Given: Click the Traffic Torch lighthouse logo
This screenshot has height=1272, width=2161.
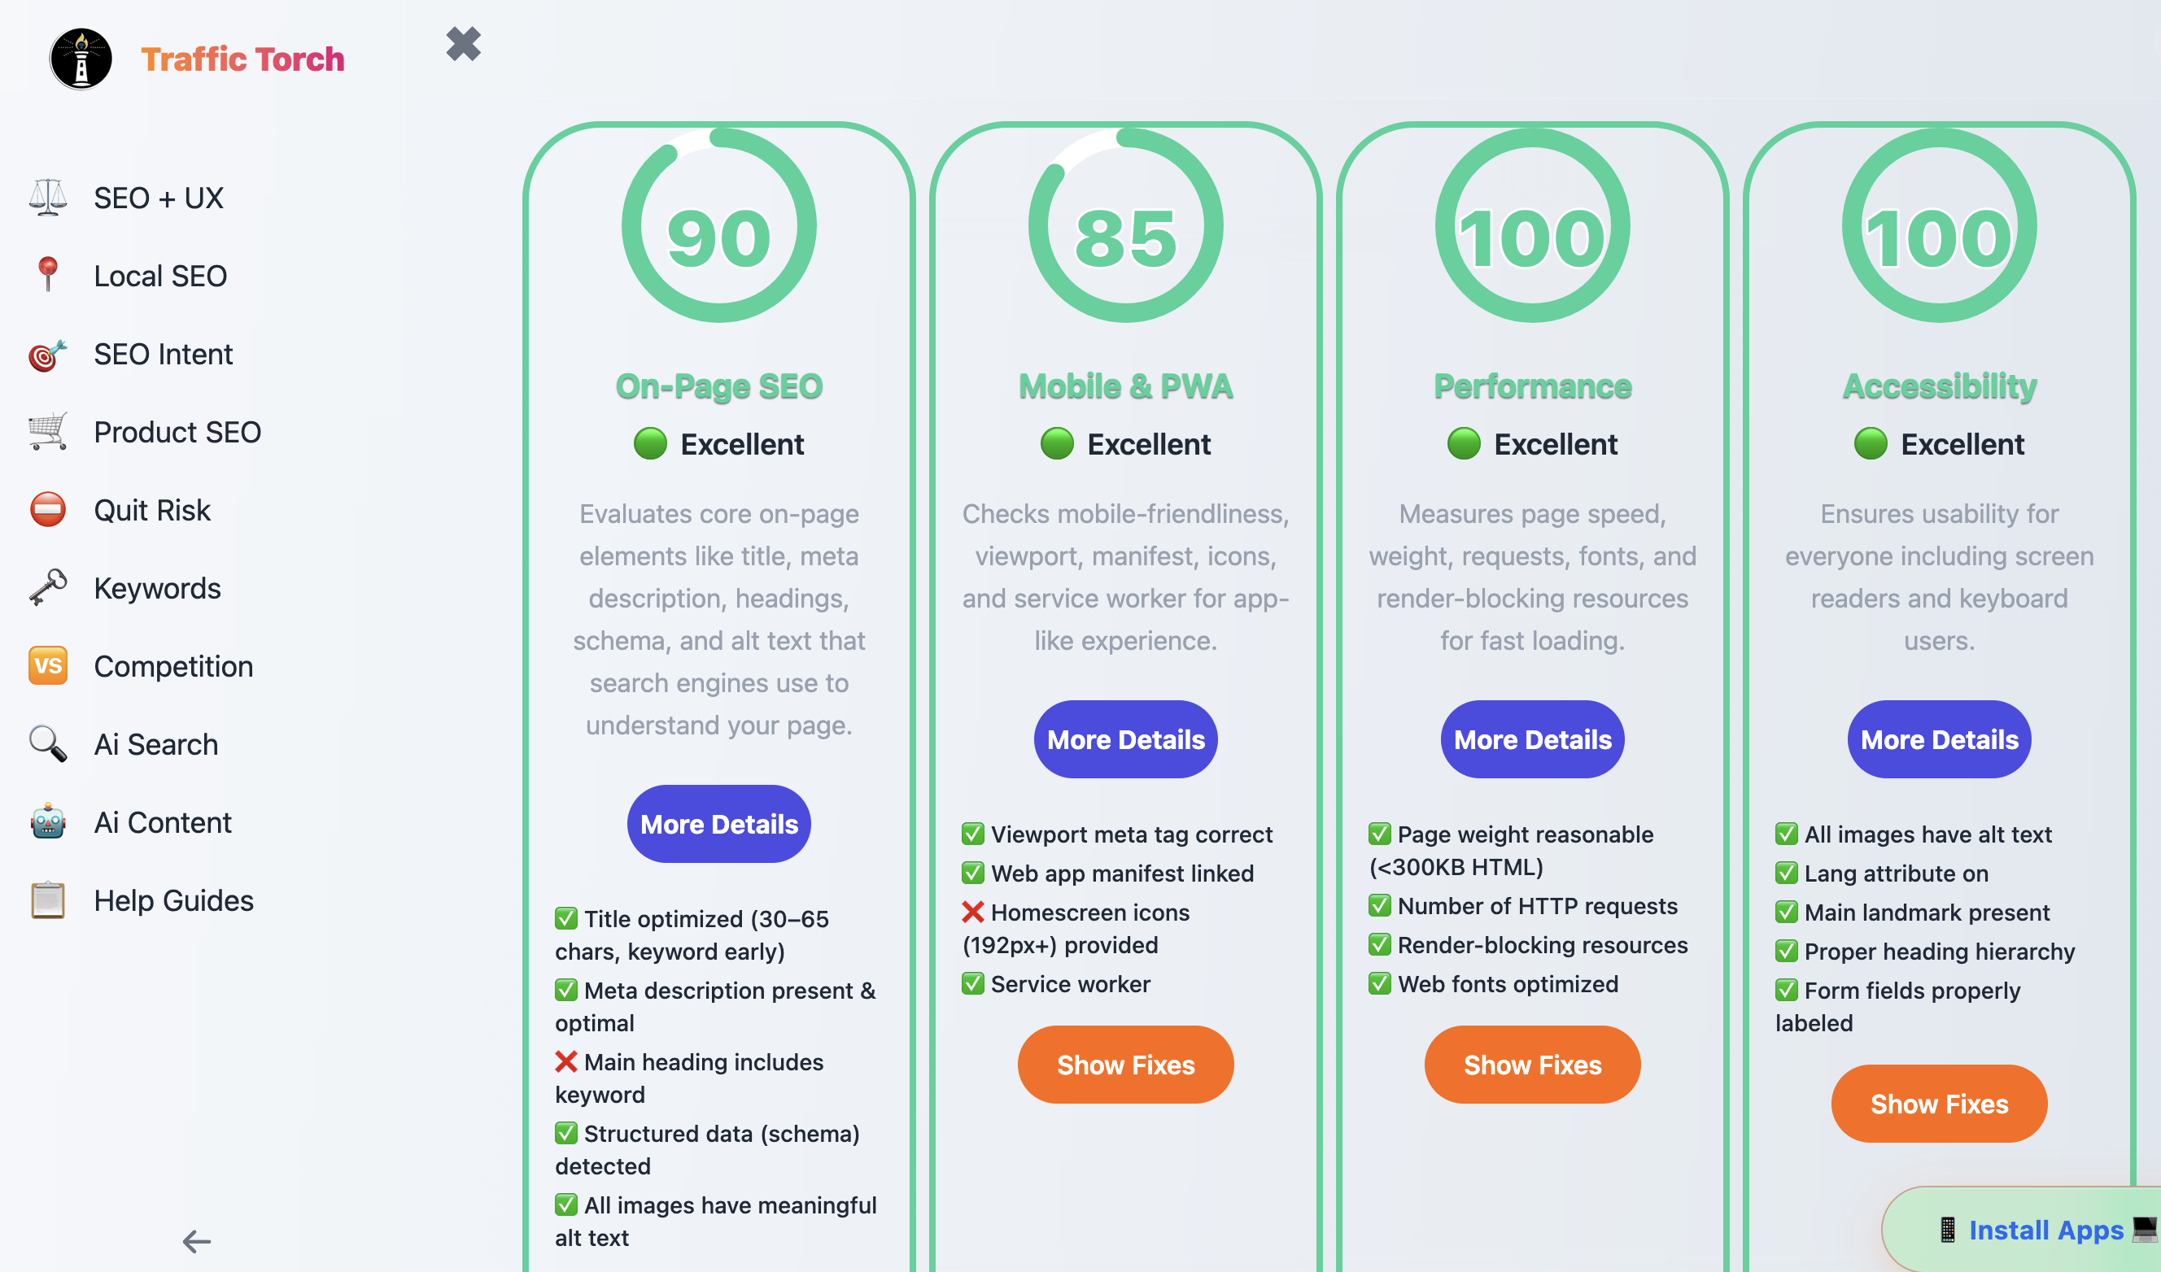Looking at the screenshot, I should click(x=81, y=59).
